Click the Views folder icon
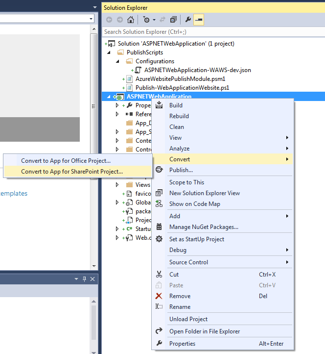Screen dimensions: 325x354 129,185
